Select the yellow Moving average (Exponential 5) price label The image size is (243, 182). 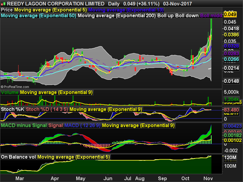(x=50, y=10)
